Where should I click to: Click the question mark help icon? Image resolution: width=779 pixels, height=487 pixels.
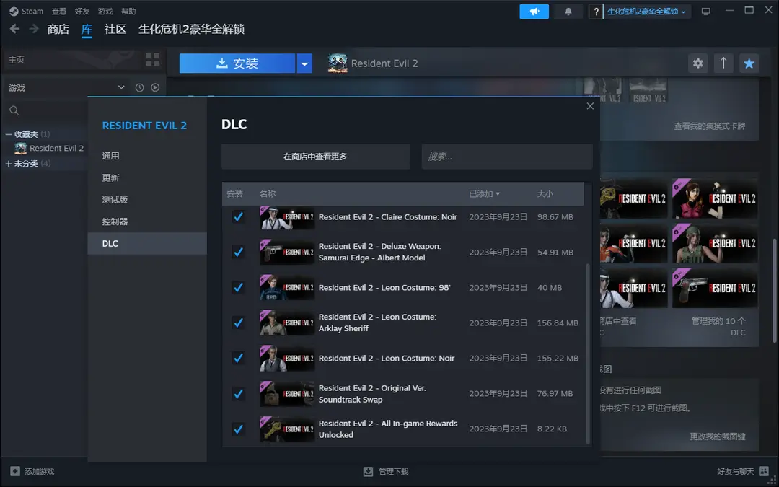(596, 12)
